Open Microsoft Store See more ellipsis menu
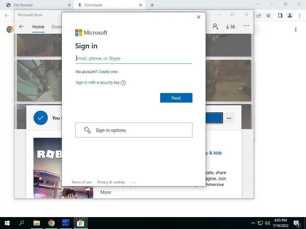The height and width of the screenshot is (229, 306). pyautogui.click(x=246, y=26)
